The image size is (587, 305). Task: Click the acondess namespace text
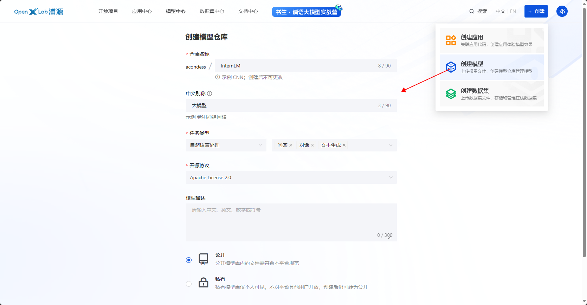click(196, 67)
